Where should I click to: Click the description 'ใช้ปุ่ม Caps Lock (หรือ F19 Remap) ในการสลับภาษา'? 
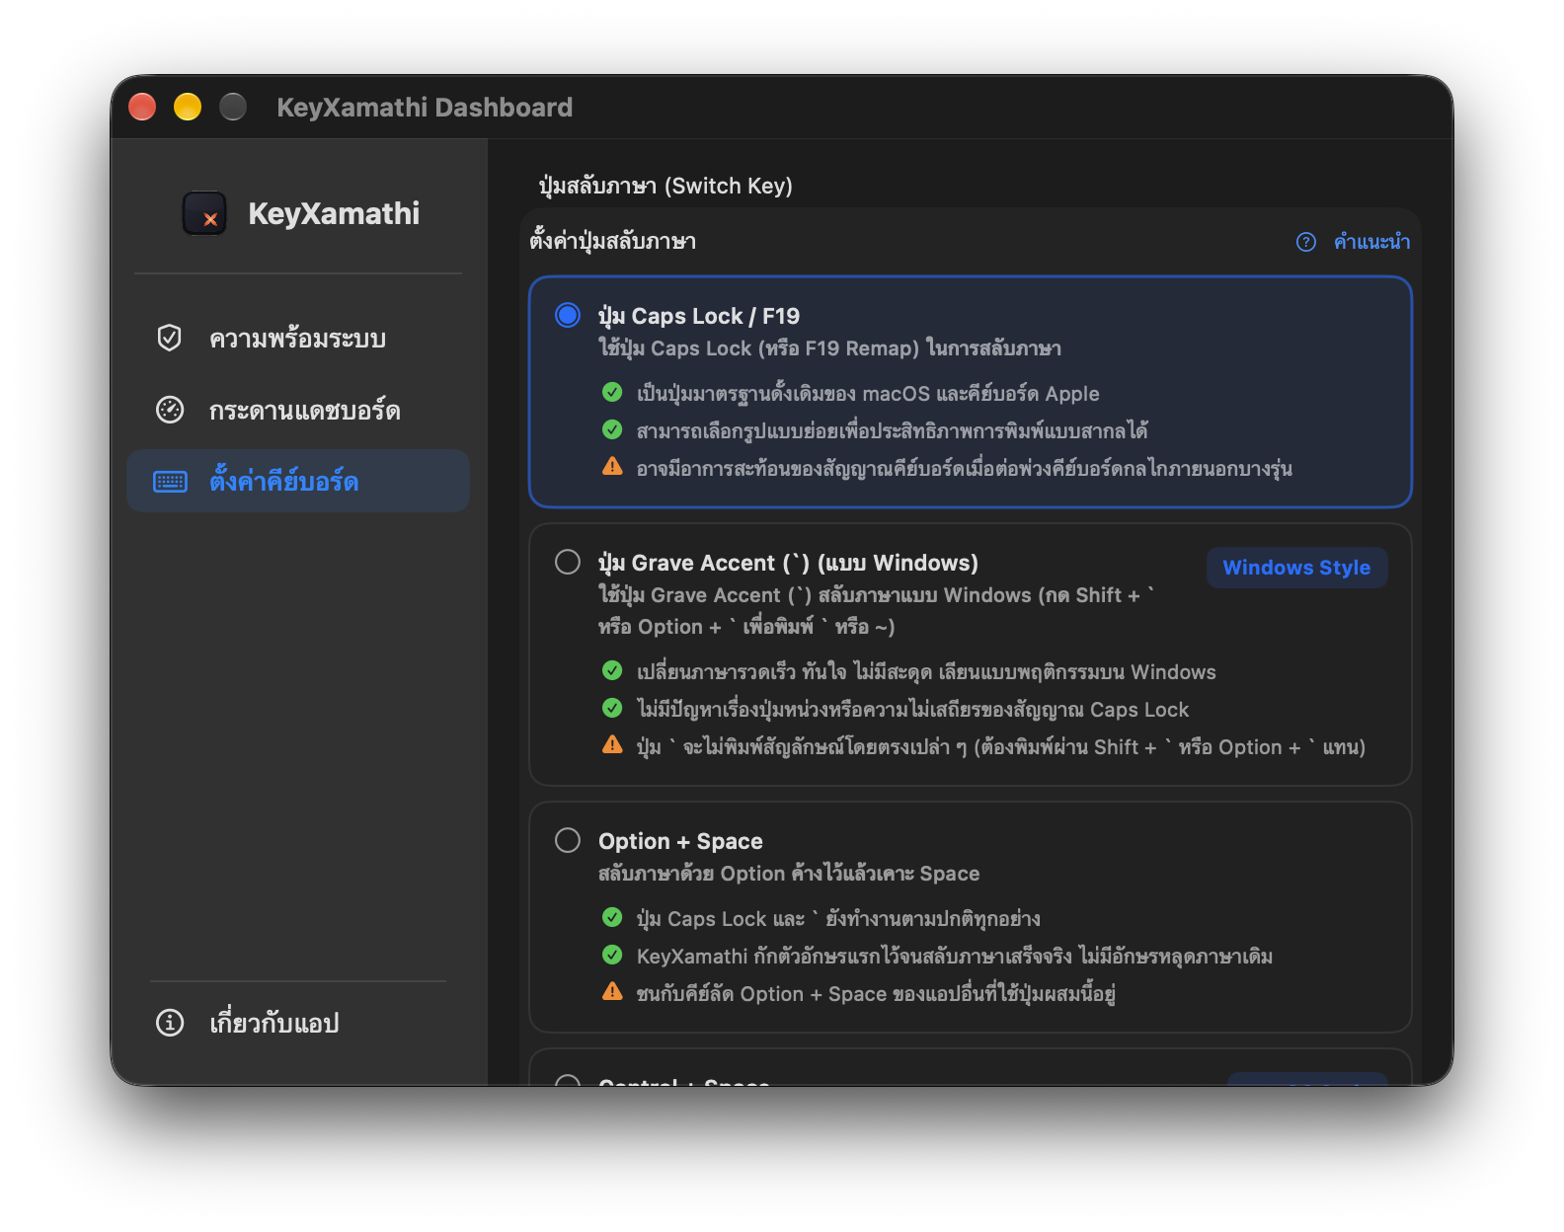(x=829, y=348)
